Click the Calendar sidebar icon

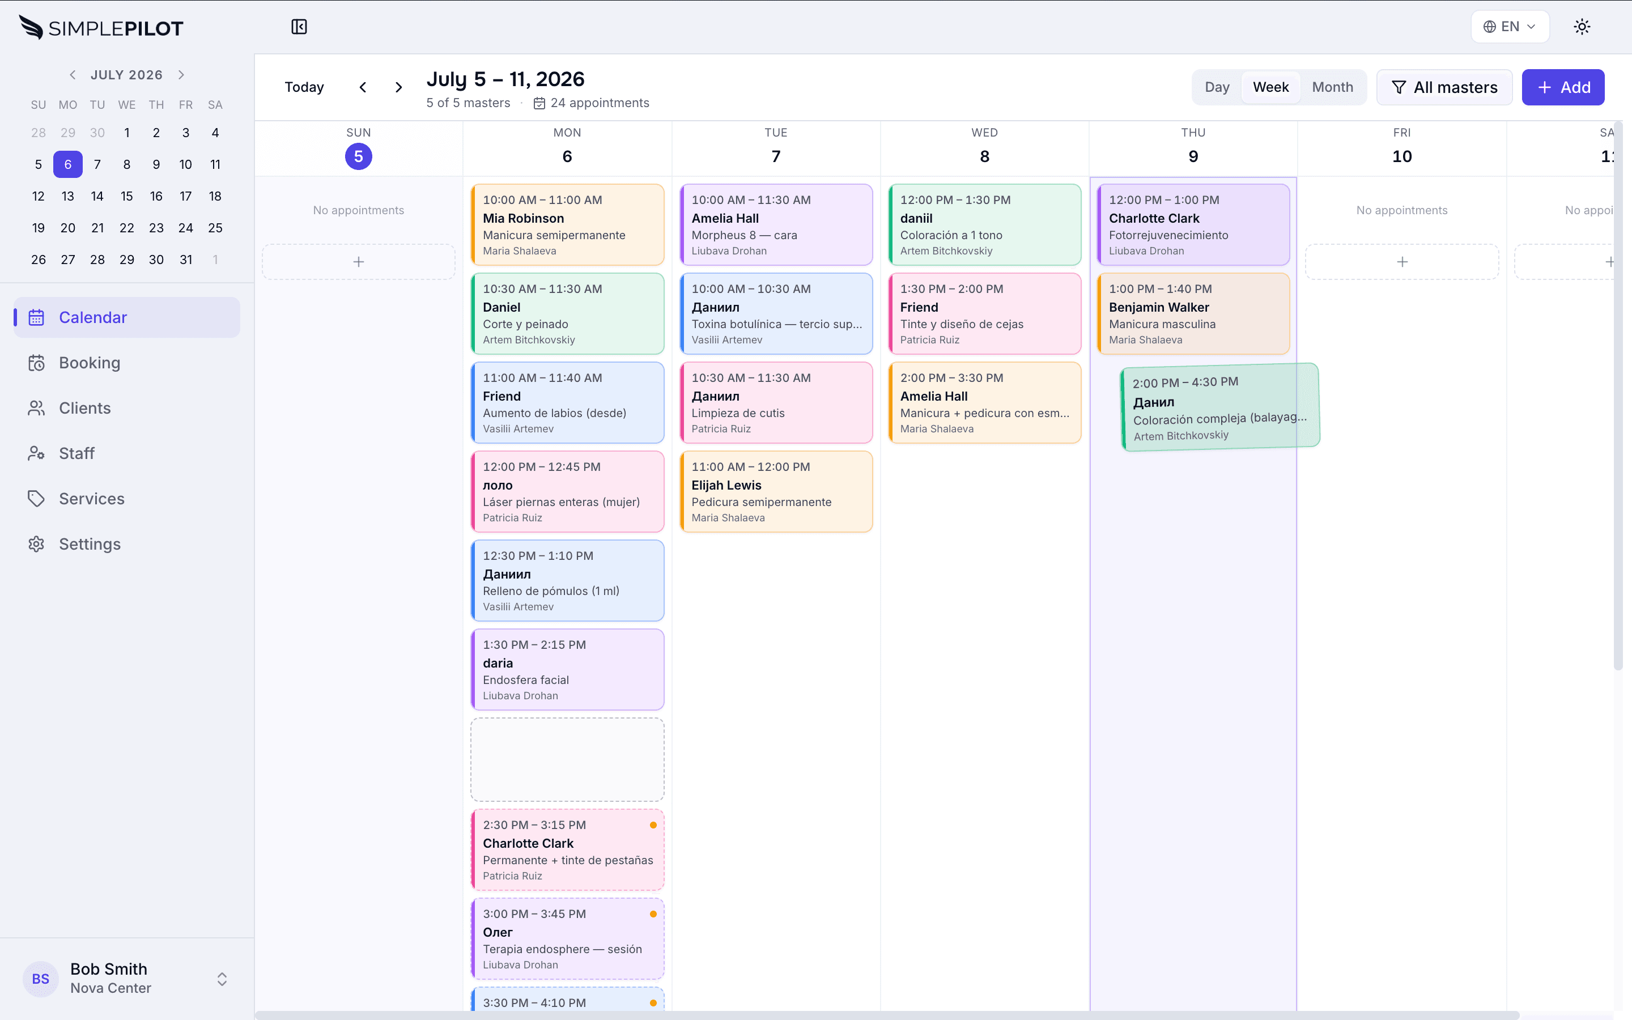tap(36, 317)
